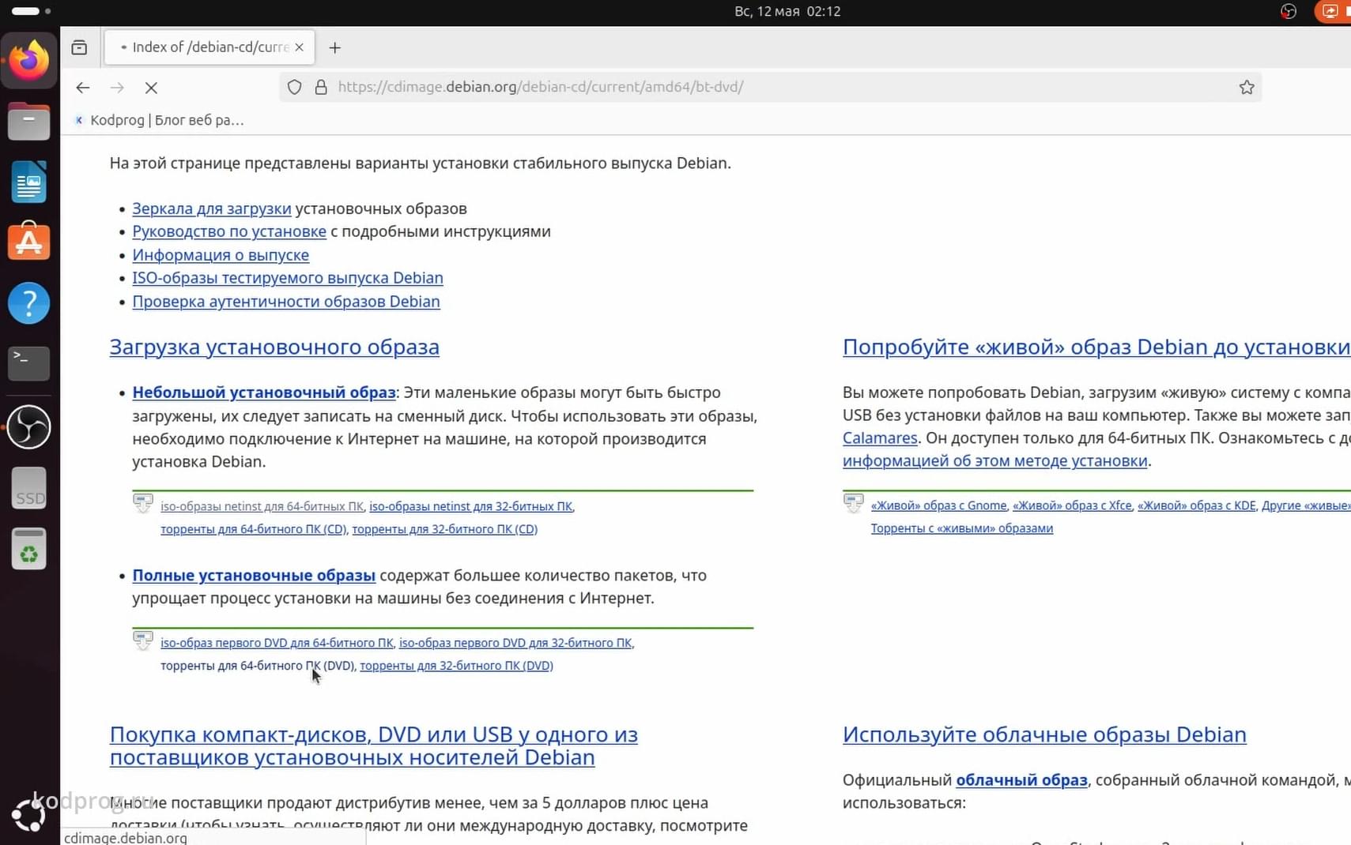The width and height of the screenshot is (1351, 845).
Task: Stop page loading with X button
Action: [151, 88]
